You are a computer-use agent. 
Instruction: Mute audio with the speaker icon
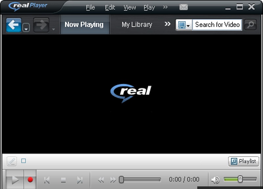(x=215, y=180)
